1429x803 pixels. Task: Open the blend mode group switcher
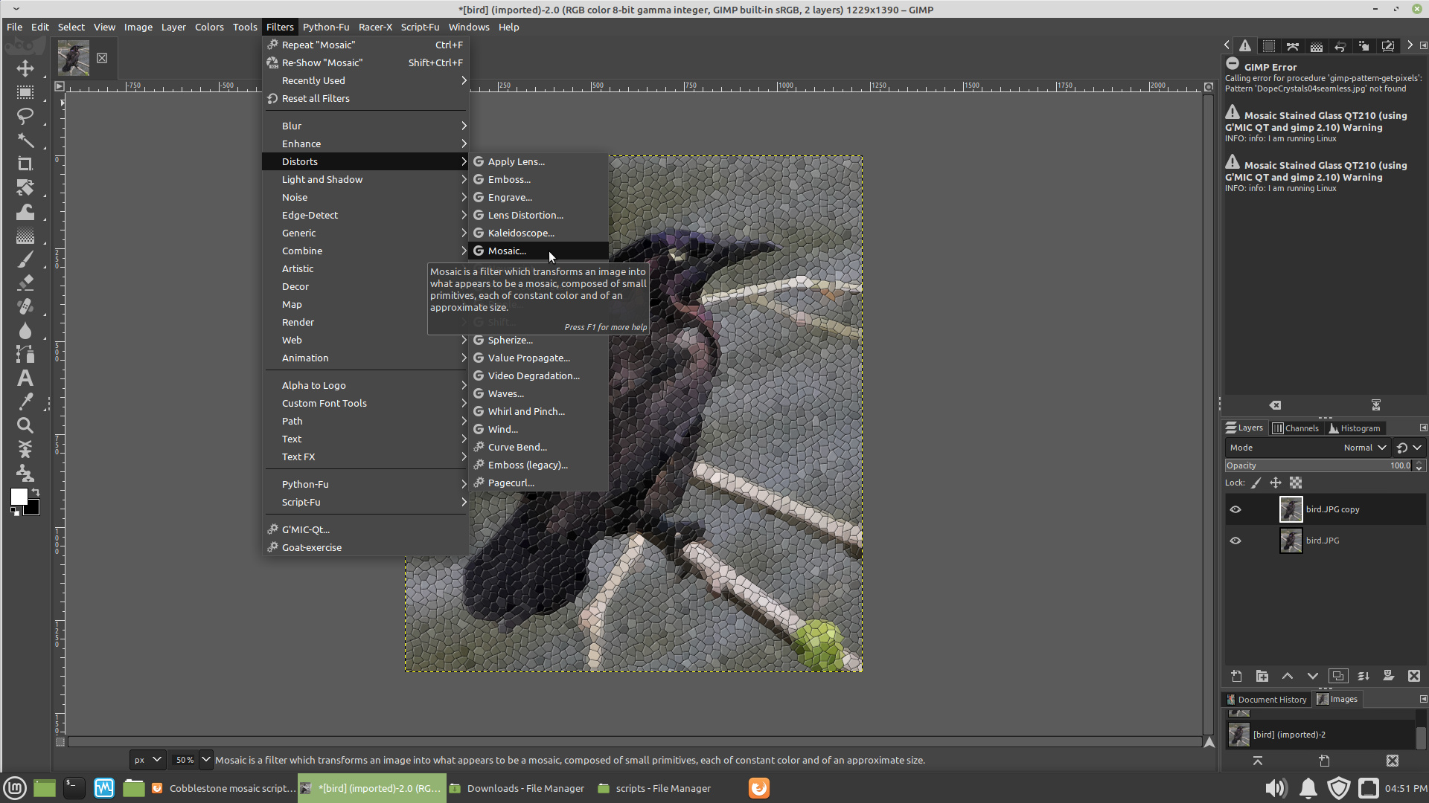coord(1409,448)
